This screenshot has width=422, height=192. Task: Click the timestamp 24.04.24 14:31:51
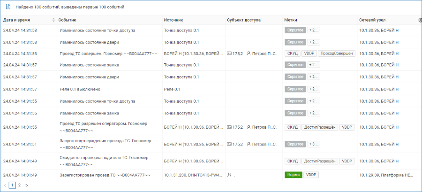(20, 144)
